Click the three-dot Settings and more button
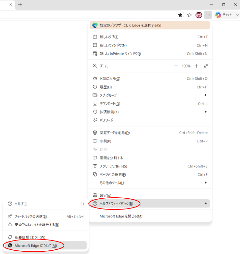 (208, 15)
